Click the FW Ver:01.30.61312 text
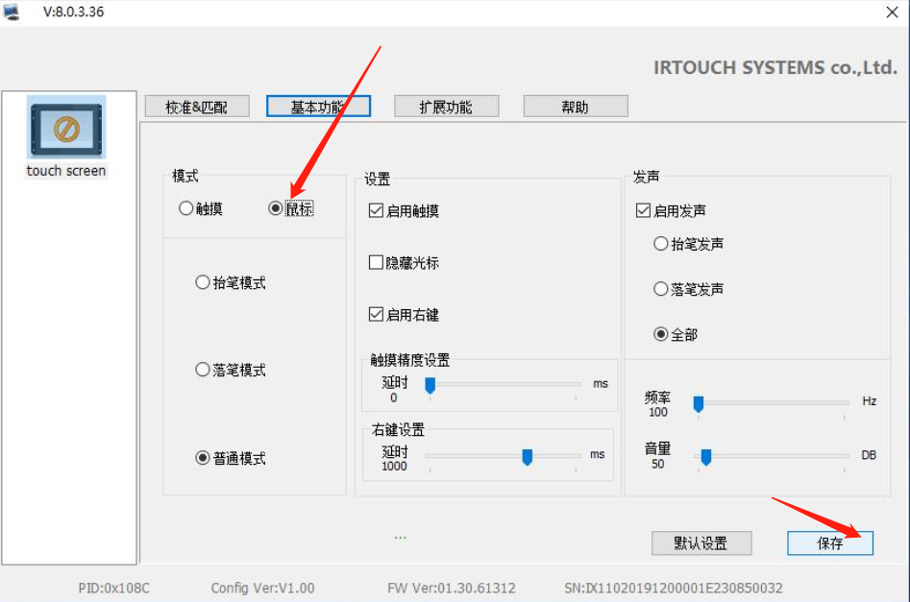This screenshot has height=602, width=910. point(452,589)
